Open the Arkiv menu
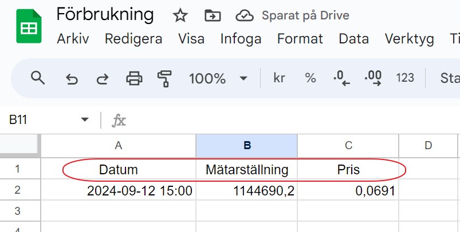Screen dimensions: 460x232 [73, 39]
